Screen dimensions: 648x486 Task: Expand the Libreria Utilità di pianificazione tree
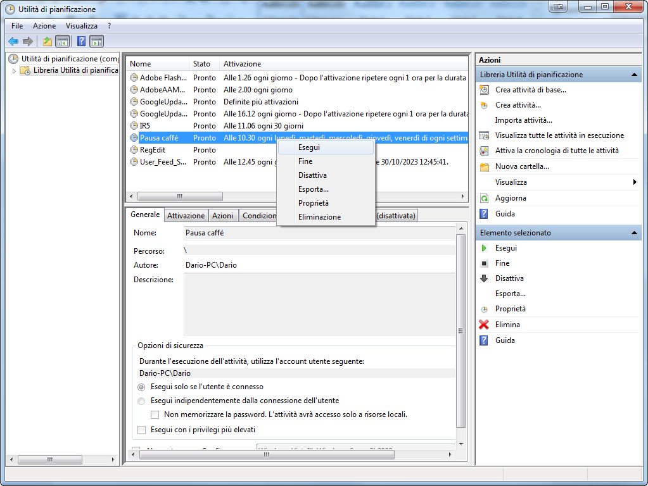(x=15, y=70)
